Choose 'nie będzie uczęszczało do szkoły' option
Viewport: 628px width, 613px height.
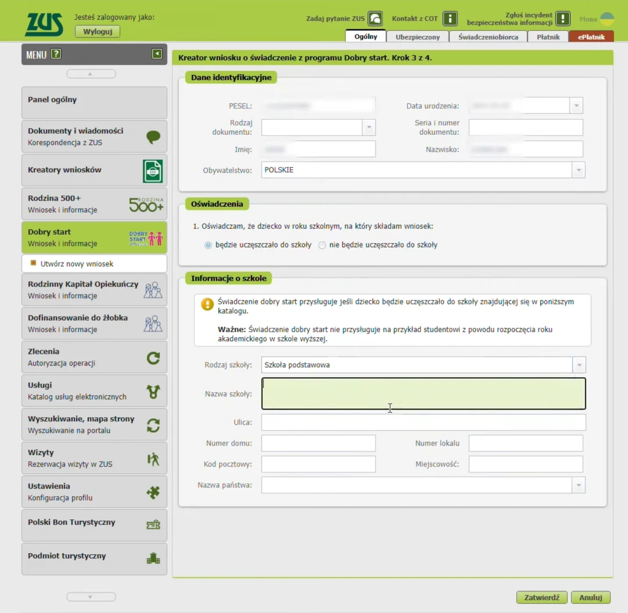click(x=322, y=245)
